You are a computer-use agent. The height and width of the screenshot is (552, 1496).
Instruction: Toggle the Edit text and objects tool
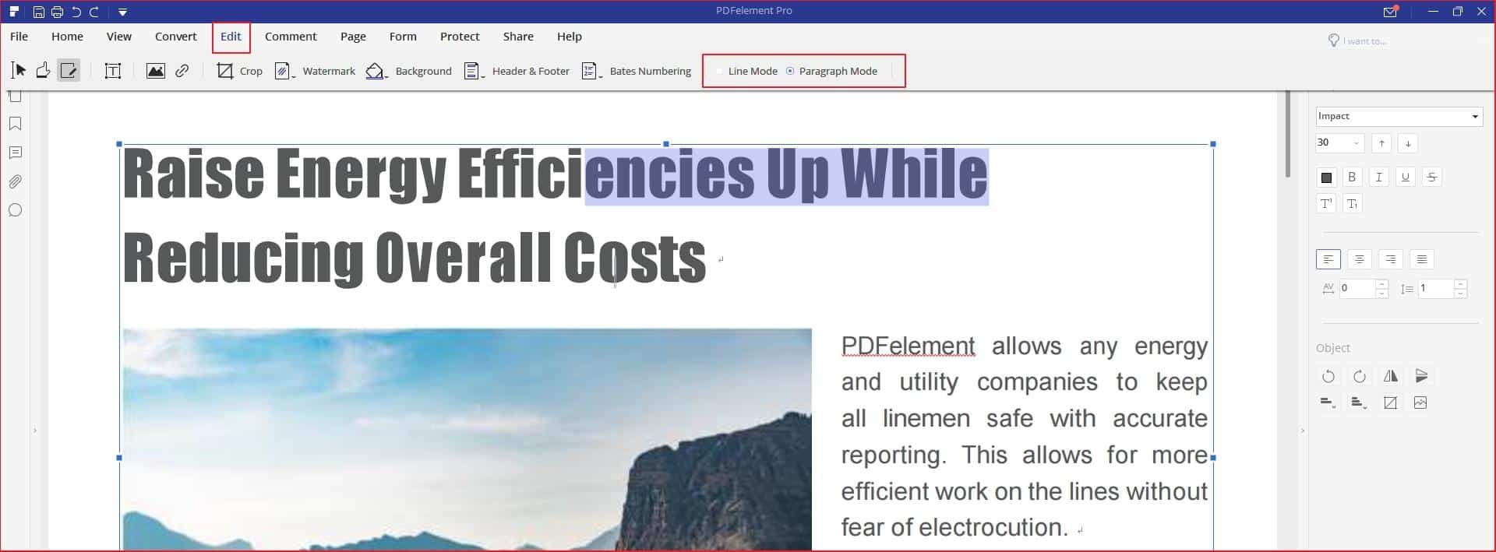click(69, 71)
